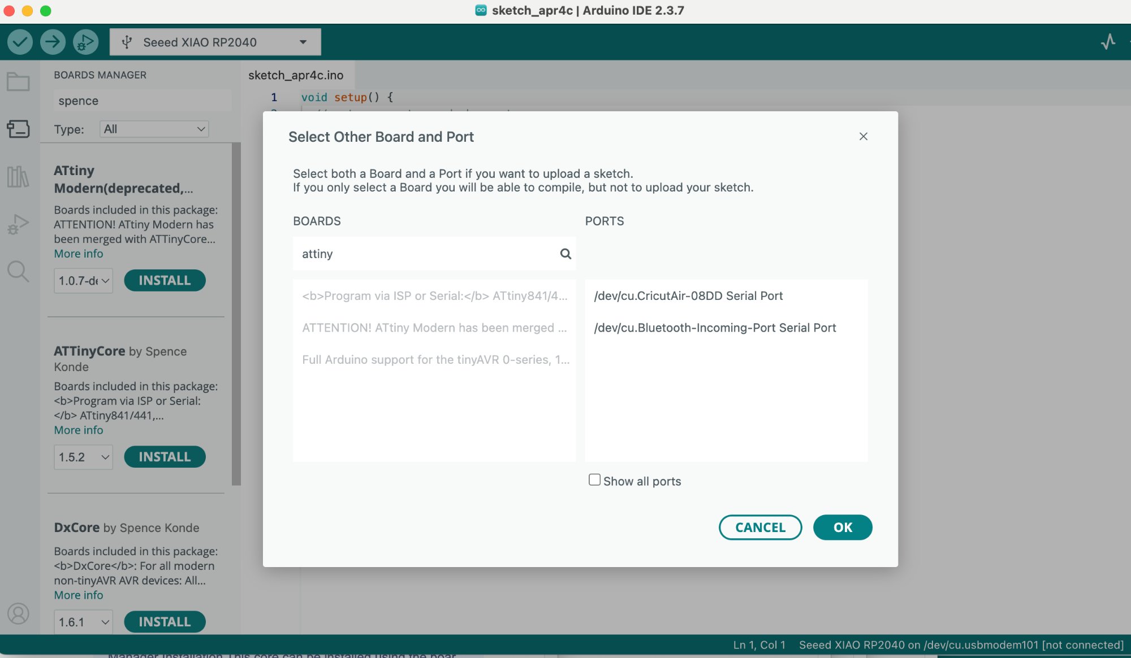Switch to the sketch_apr4c.ino tab
This screenshot has width=1131, height=658.
(296, 75)
